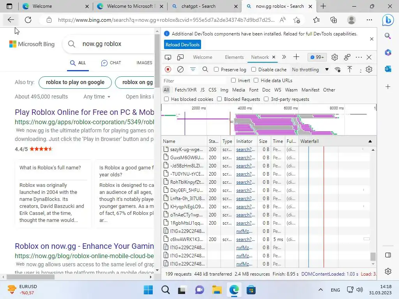Open the Windows Start menu
The height and width of the screenshot is (299, 399).
tap(148, 290)
